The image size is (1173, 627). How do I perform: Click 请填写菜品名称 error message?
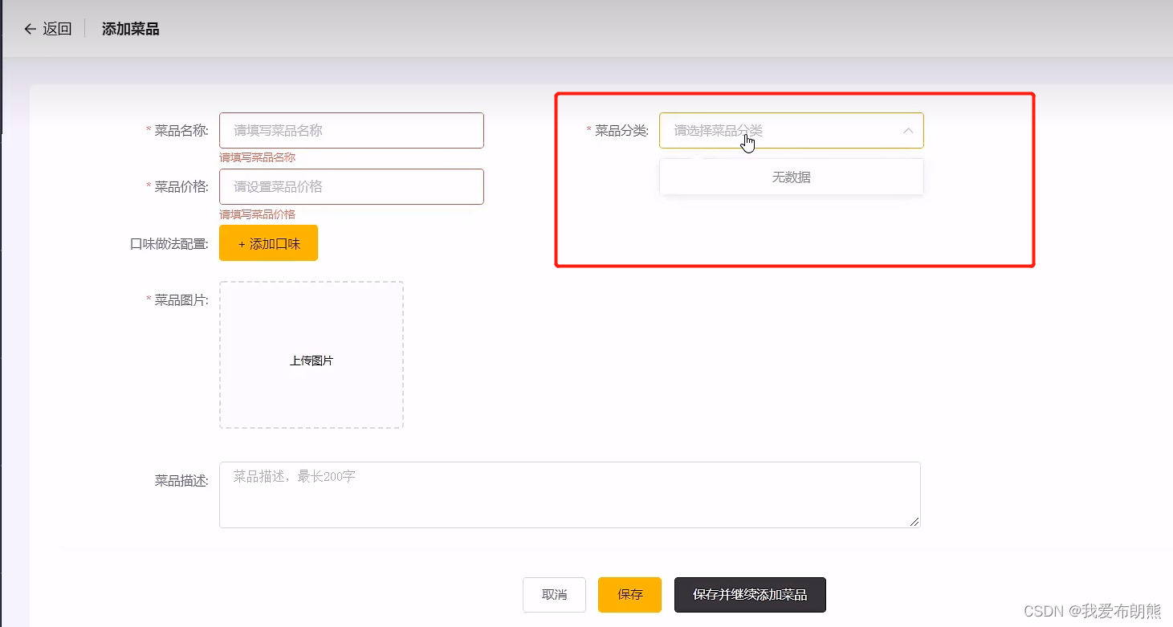tap(258, 157)
